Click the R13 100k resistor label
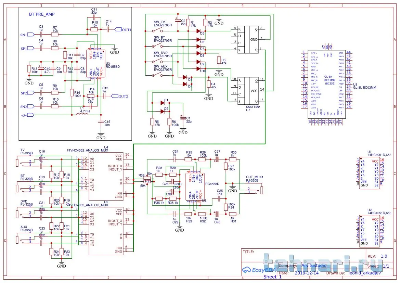Viewport: 400px width, 283px height. pyautogui.click(x=35, y=70)
